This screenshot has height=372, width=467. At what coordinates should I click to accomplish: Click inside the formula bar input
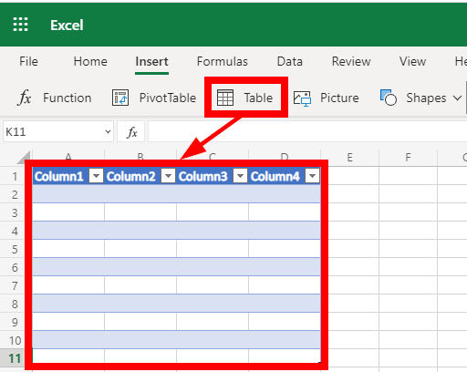307,131
